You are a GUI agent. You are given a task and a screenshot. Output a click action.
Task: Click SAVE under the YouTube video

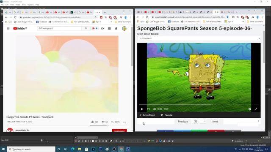(115, 122)
